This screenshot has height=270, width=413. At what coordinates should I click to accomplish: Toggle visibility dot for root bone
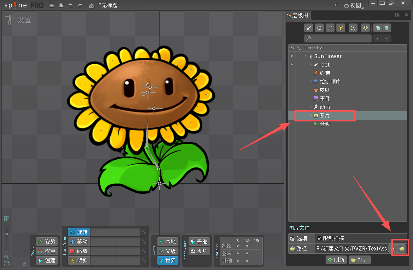point(292,64)
